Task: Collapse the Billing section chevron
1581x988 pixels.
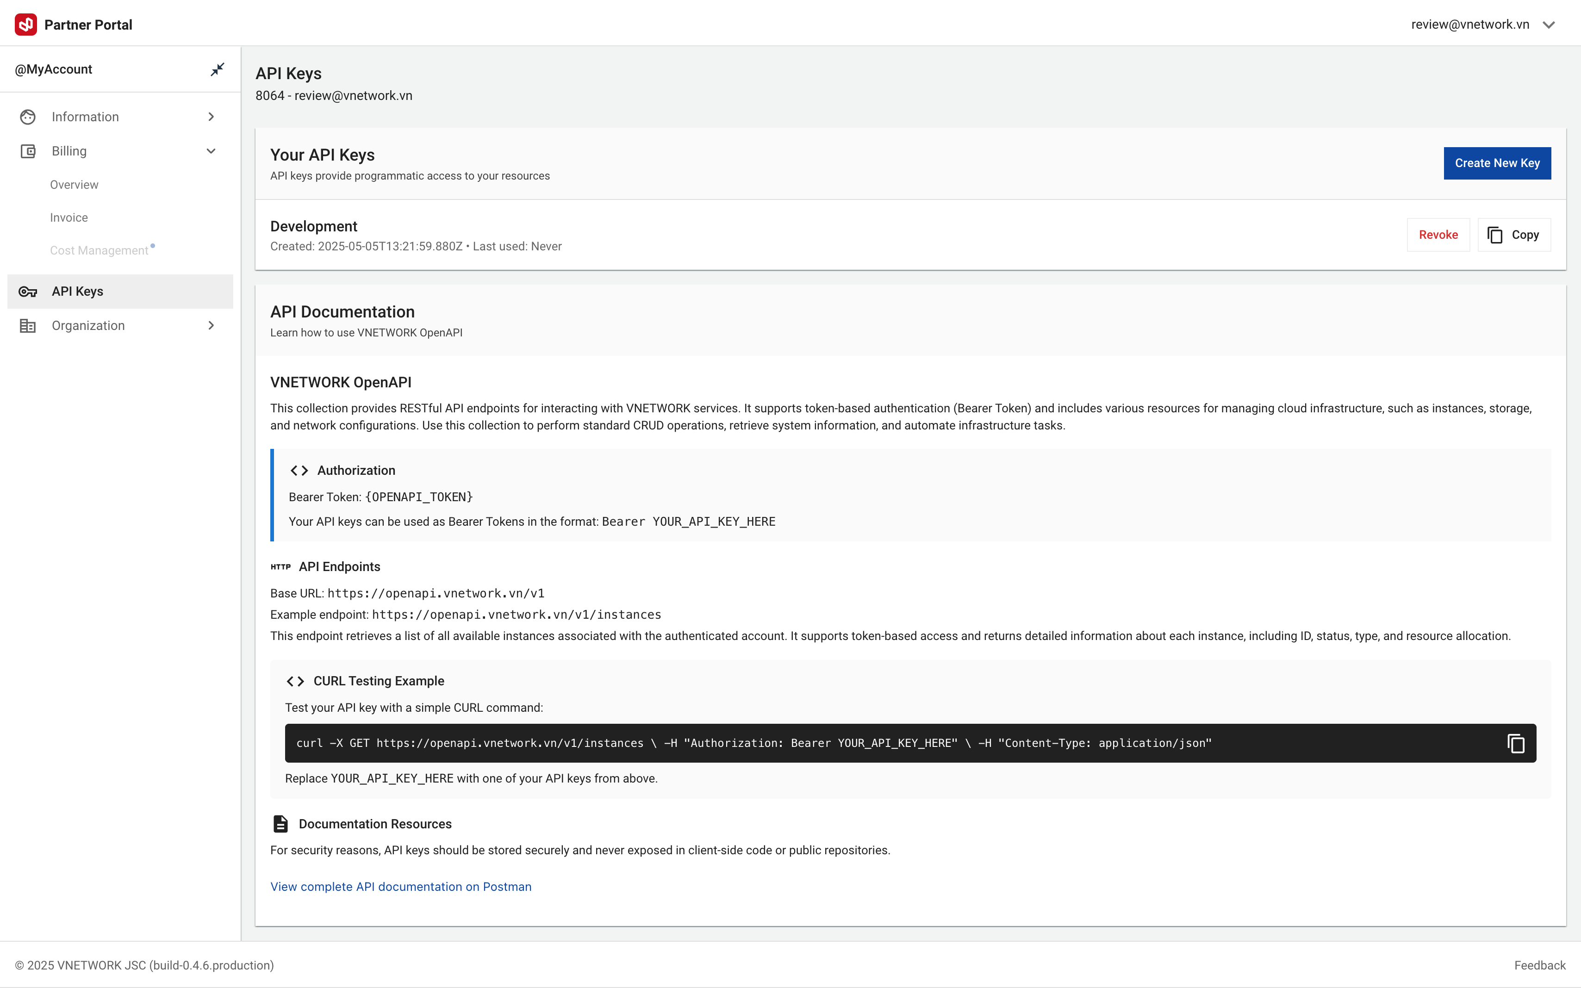Action: tap(211, 151)
